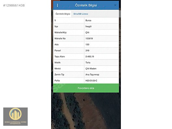Click the 'Nitelik' row label
172x129 pixels.
[x=57, y=63]
